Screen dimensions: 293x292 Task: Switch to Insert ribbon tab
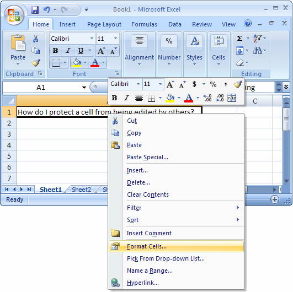pos(67,24)
